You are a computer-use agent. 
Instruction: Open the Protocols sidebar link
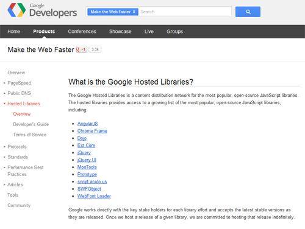[x=17, y=147]
